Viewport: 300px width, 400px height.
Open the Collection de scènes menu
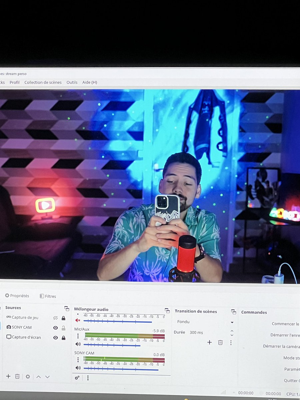click(43, 82)
